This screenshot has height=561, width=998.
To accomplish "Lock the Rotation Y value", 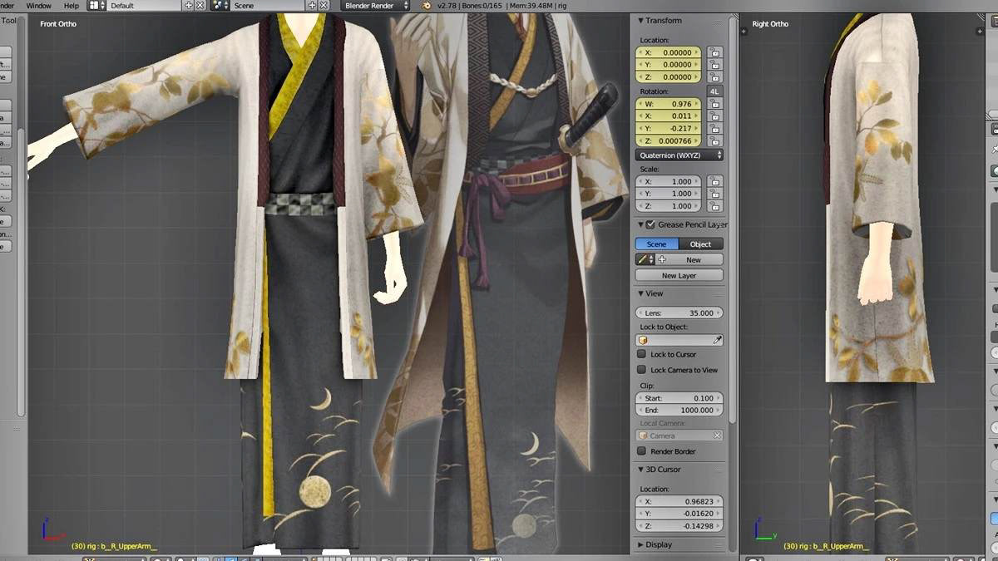I will [x=715, y=129].
